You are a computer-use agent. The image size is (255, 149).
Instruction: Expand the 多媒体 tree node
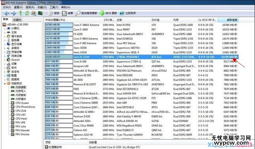tap(5, 48)
